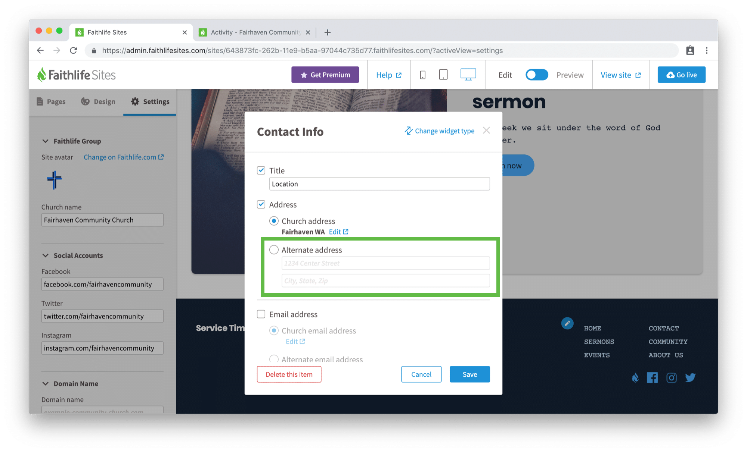Select the mobile phone preview icon

[422, 75]
